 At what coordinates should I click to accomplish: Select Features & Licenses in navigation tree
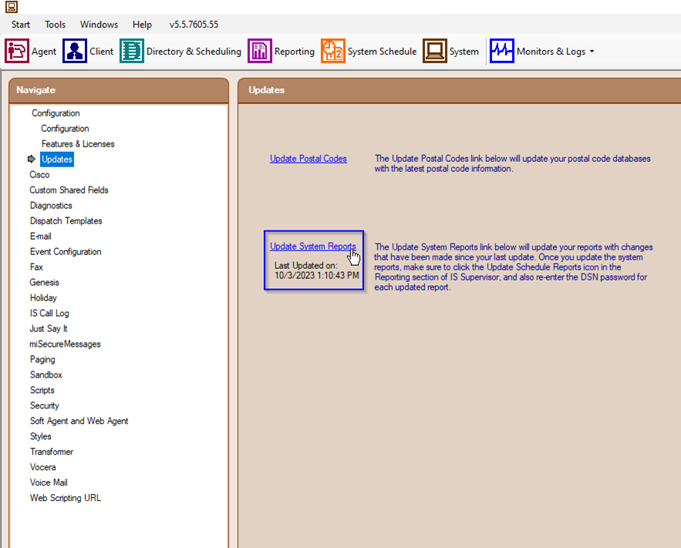point(78,144)
